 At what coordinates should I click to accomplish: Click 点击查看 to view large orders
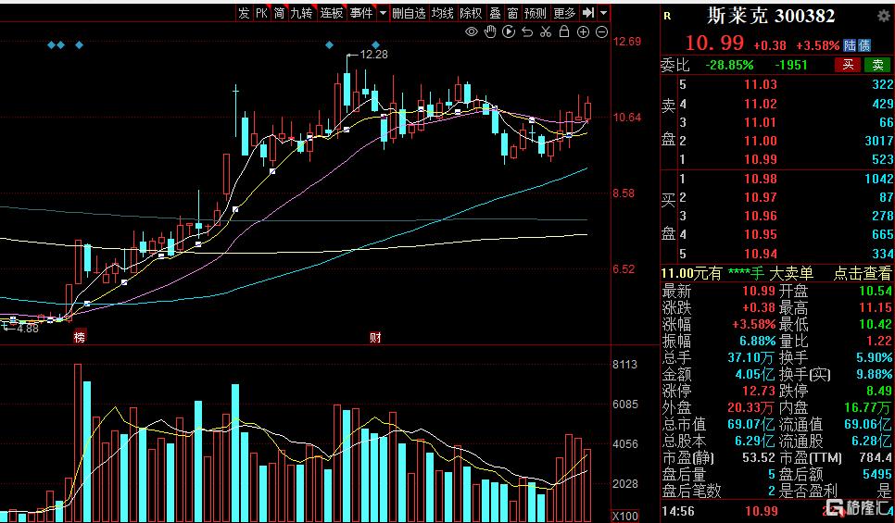point(862,273)
